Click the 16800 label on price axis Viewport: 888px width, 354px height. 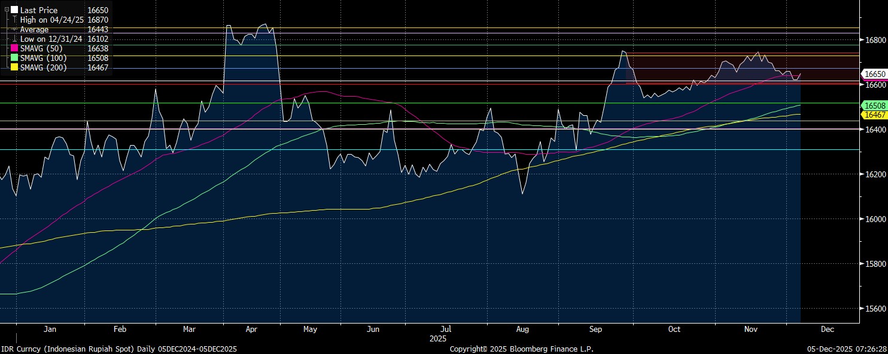pyautogui.click(x=875, y=41)
